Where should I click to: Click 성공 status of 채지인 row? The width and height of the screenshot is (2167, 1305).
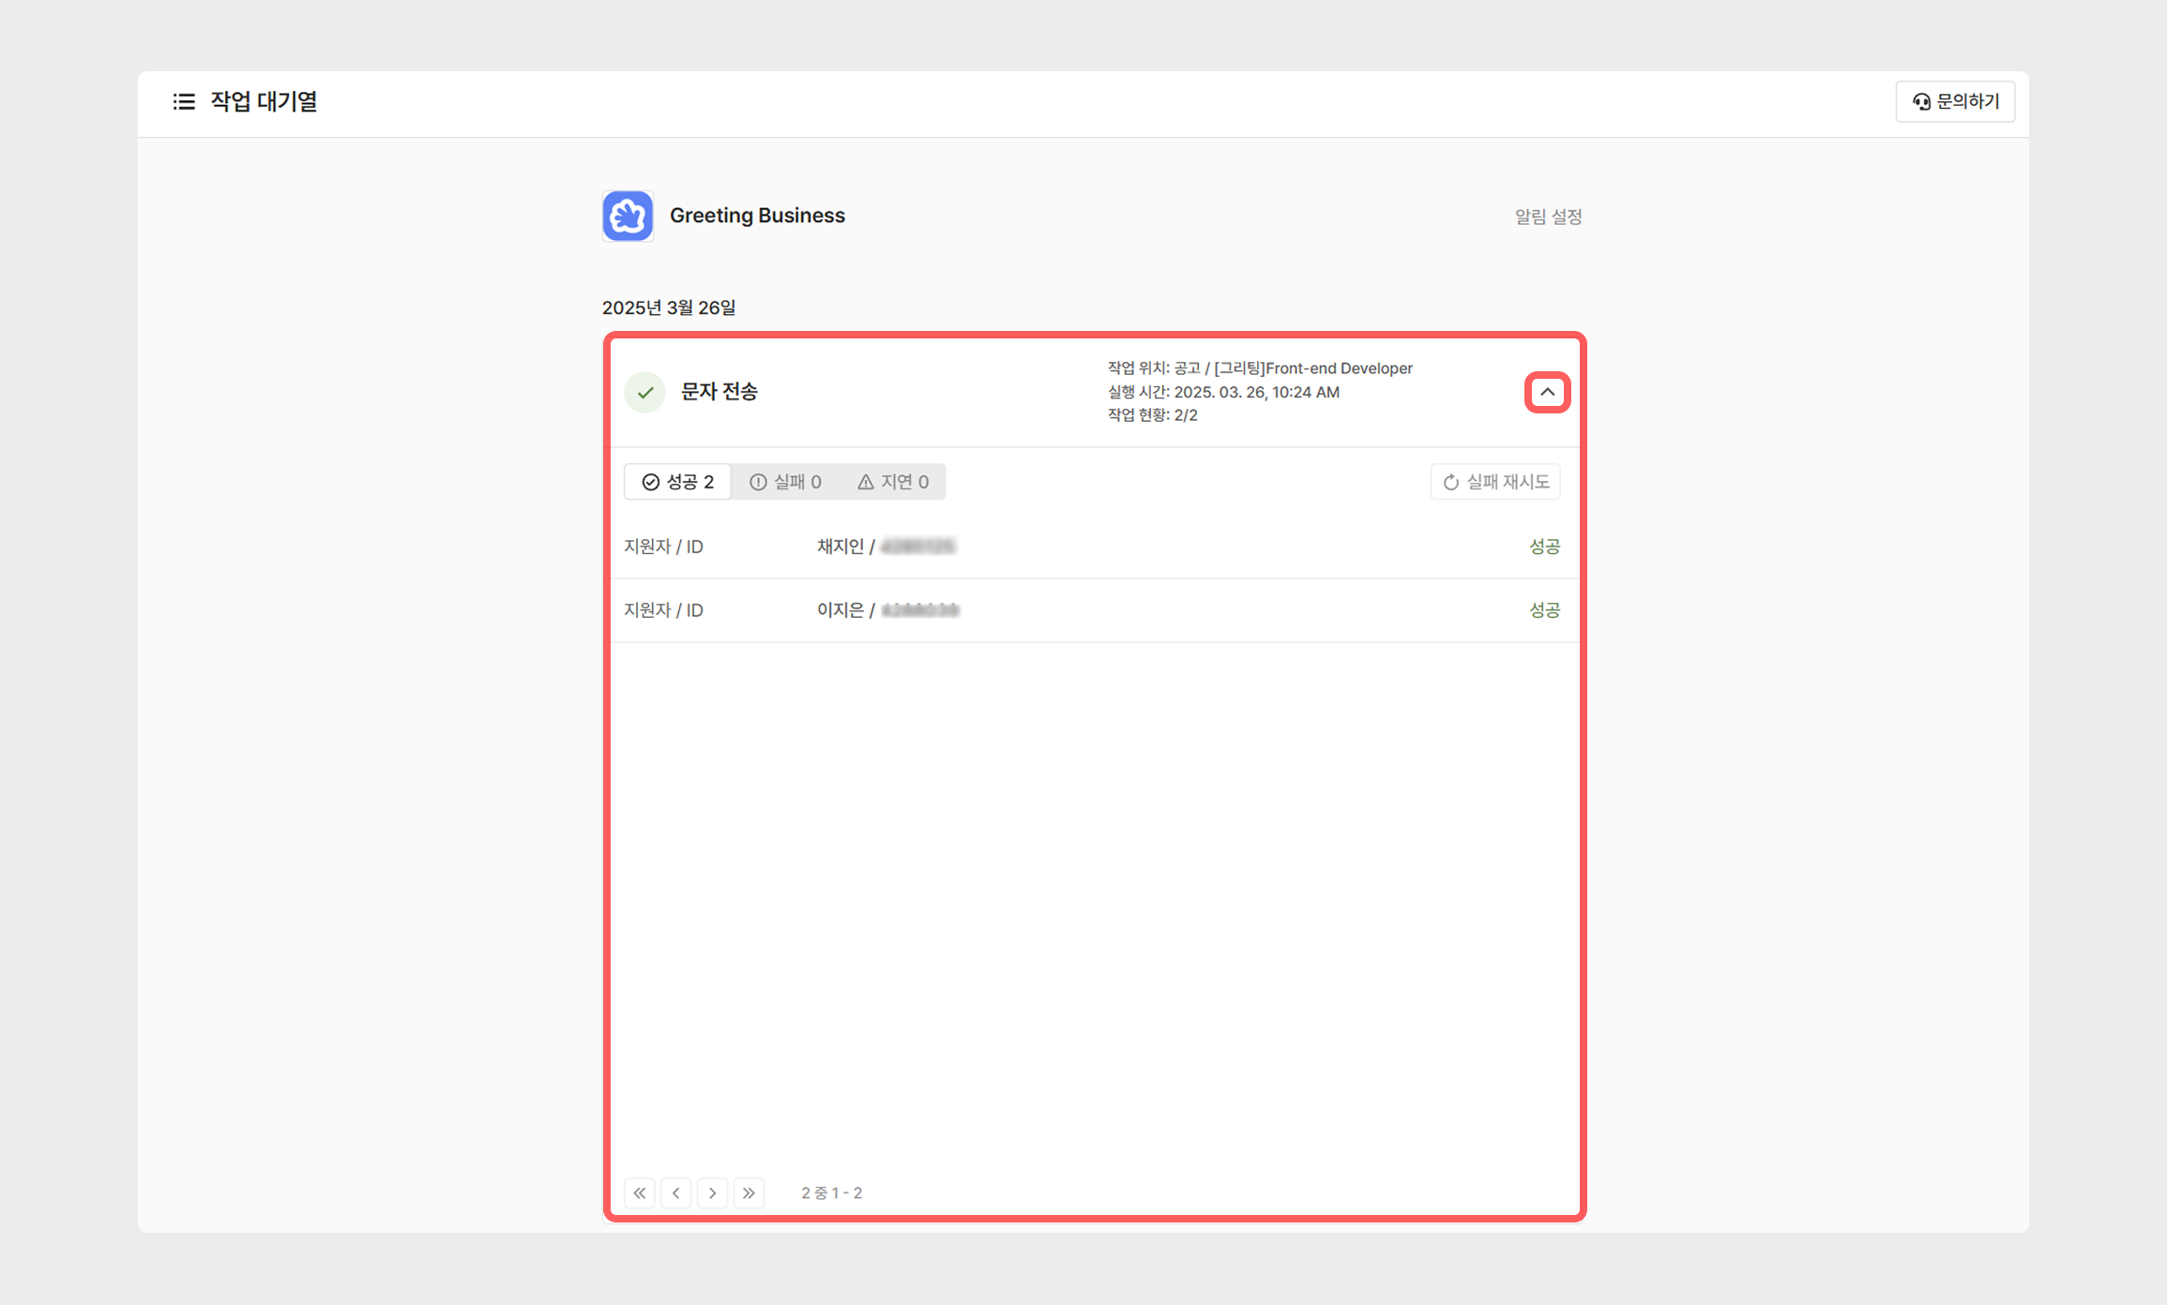coord(1544,547)
